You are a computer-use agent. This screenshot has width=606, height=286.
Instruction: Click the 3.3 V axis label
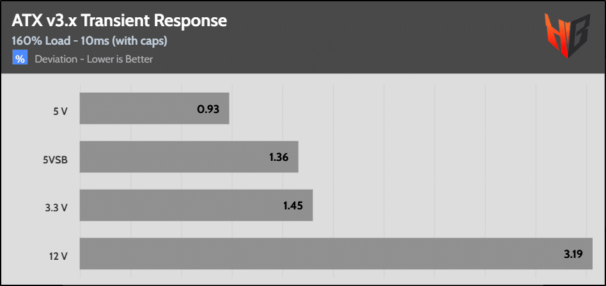point(58,206)
